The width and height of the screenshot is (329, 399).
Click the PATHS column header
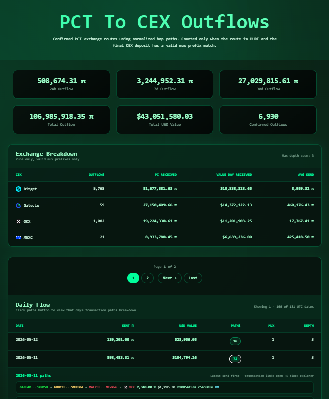click(236, 326)
